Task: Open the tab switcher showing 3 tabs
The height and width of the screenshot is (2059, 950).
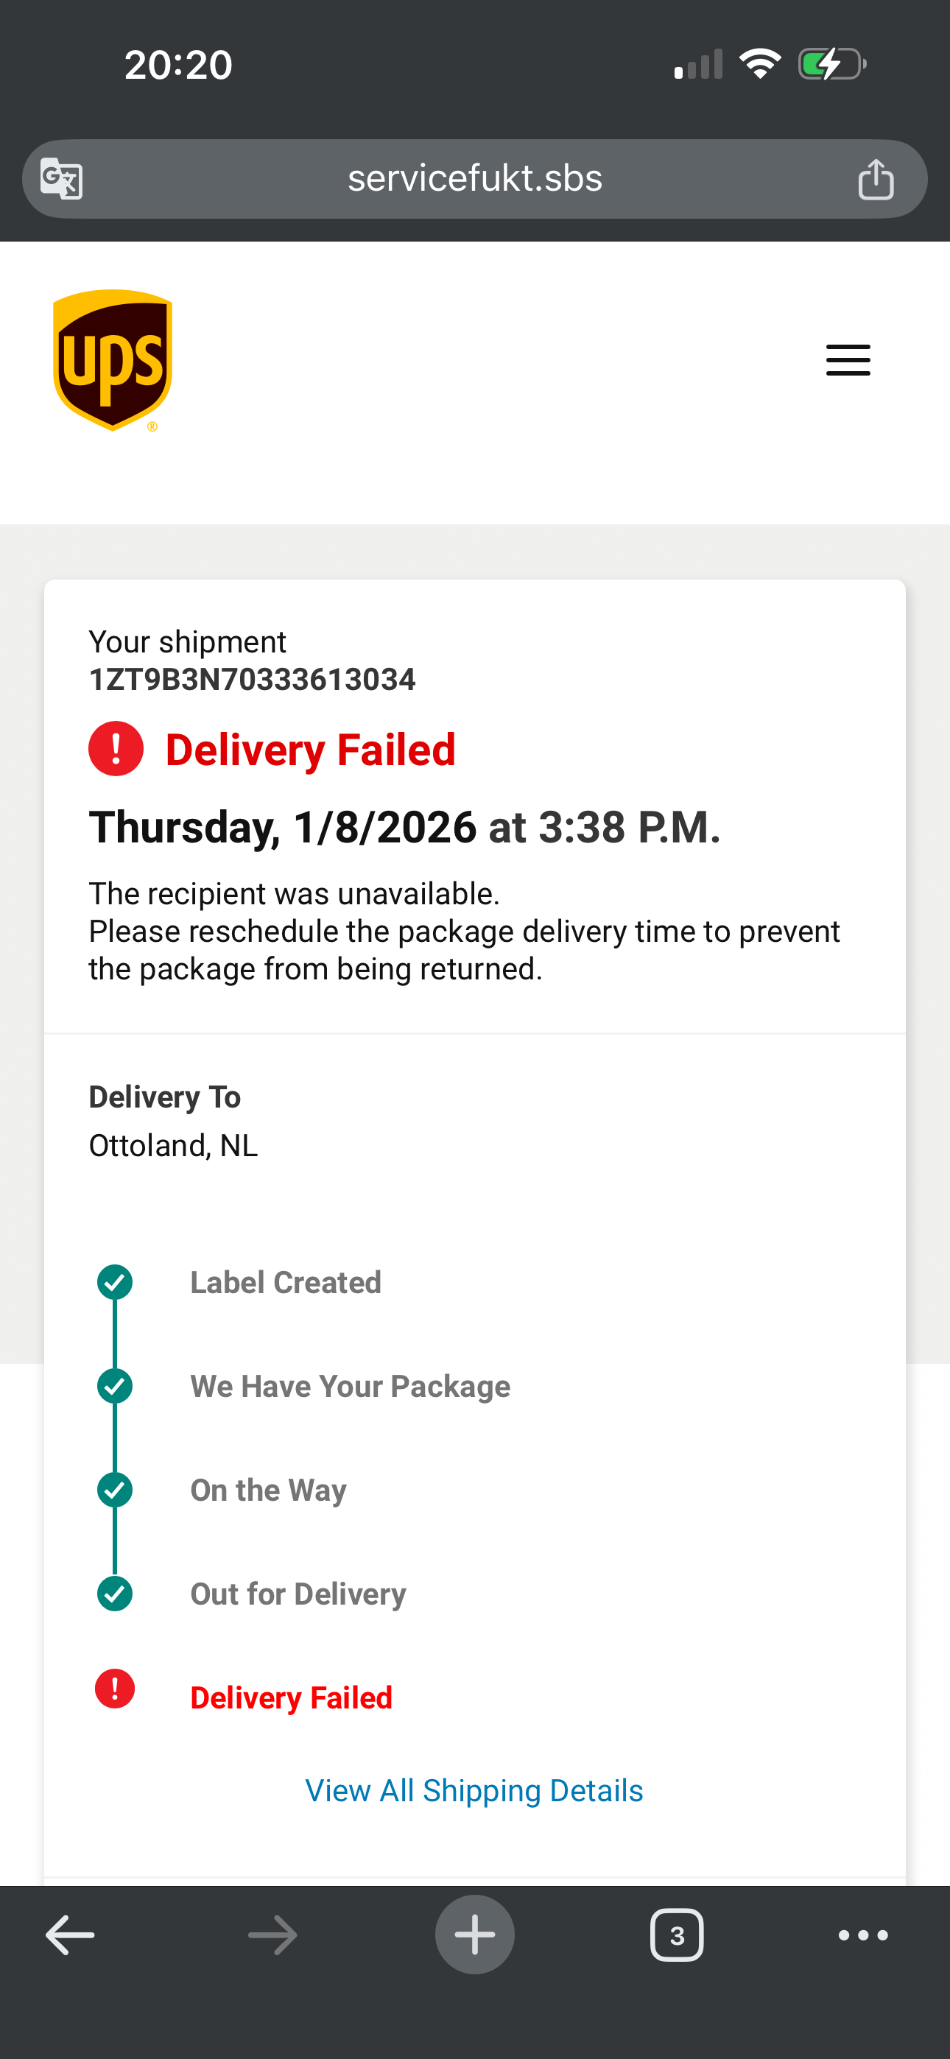Action: [x=677, y=1935]
